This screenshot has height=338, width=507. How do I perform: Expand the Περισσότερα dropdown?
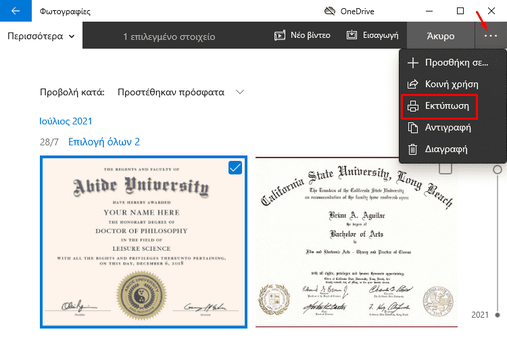(41, 36)
